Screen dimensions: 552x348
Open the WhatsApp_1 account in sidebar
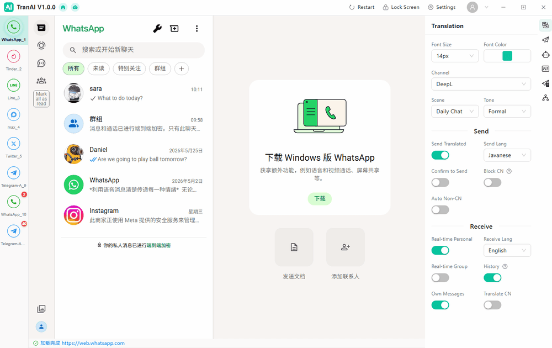14,30
